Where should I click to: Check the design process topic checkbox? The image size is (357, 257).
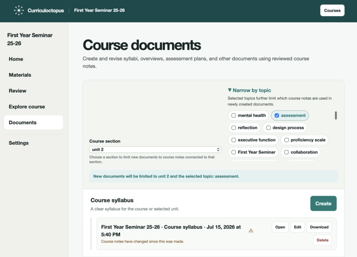pos(268,128)
